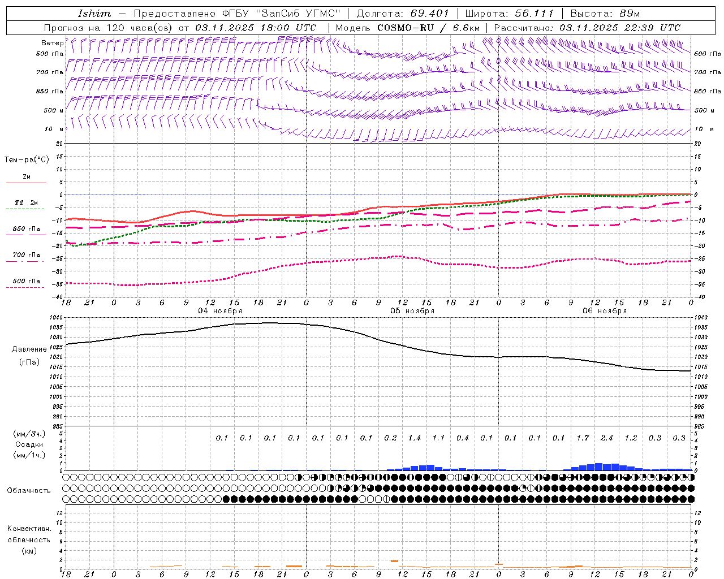
Task: Click the '0.4' precipitation value
Action: pos(463,438)
